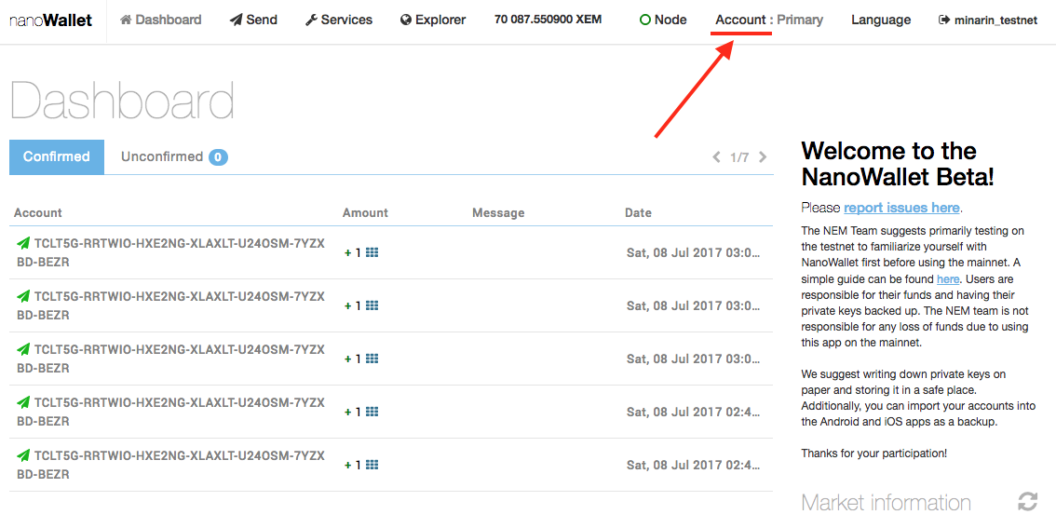Click the refresh icon beside Market information
The width and height of the screenshot is (1056, 528).
click(1027, 501)
